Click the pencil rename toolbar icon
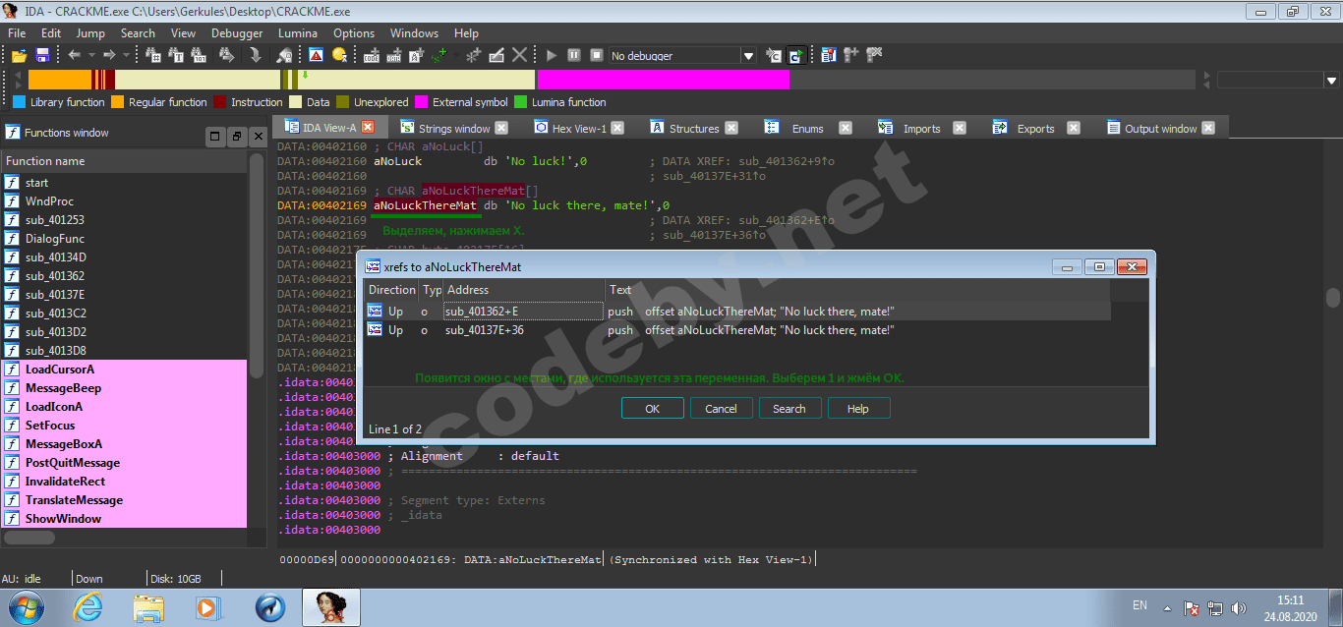Image resolution: width=1343 pixels, height=627 pixels. tap(497, 56)
